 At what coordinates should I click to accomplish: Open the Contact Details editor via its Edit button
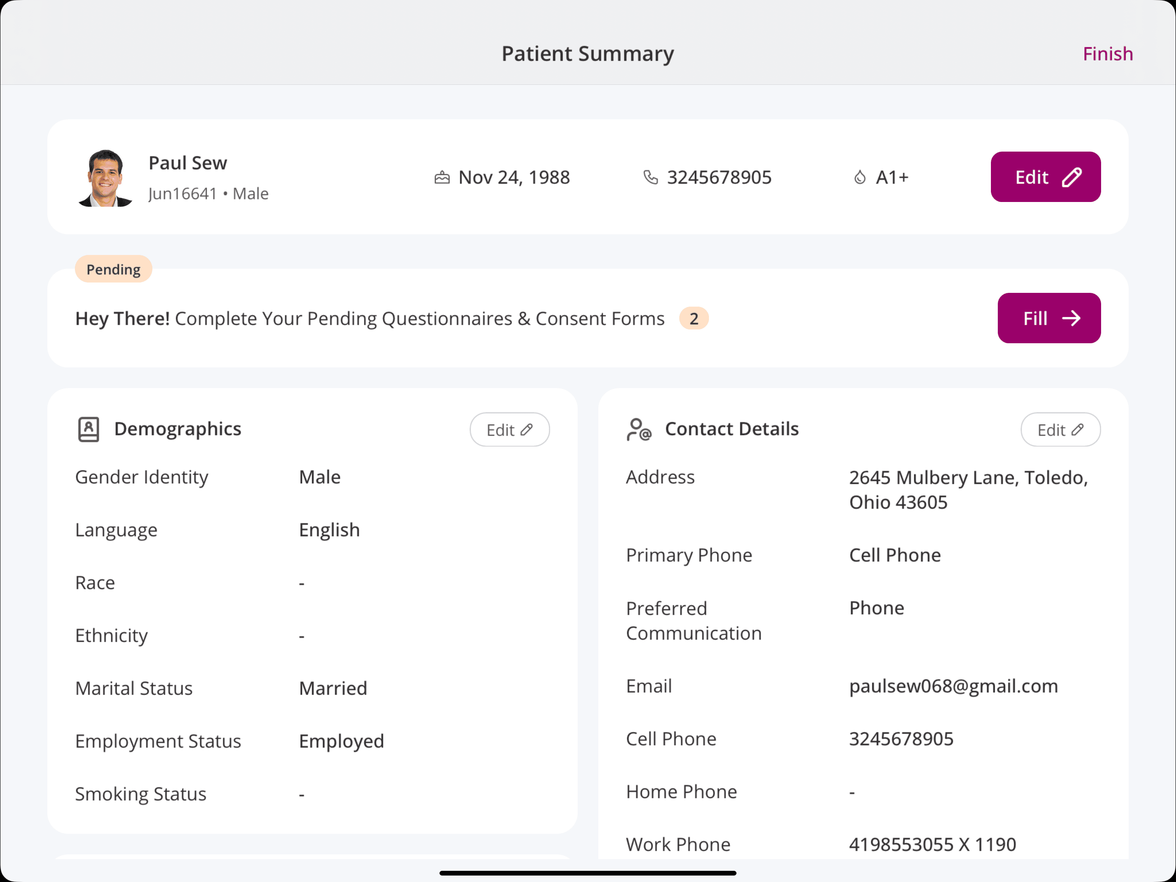point(1060,429)
